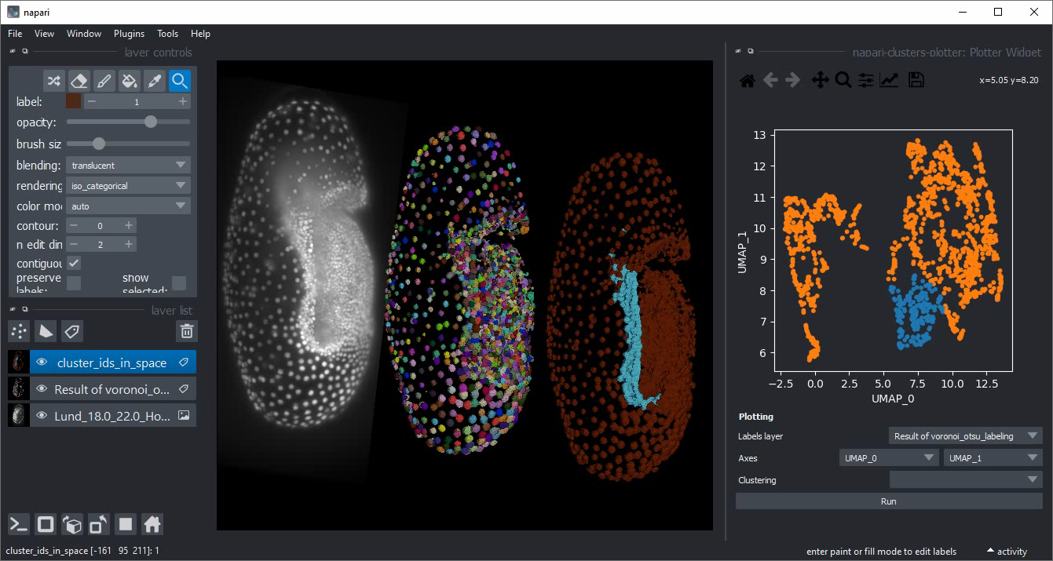Adjust the opacity slider

coord(128,122)
